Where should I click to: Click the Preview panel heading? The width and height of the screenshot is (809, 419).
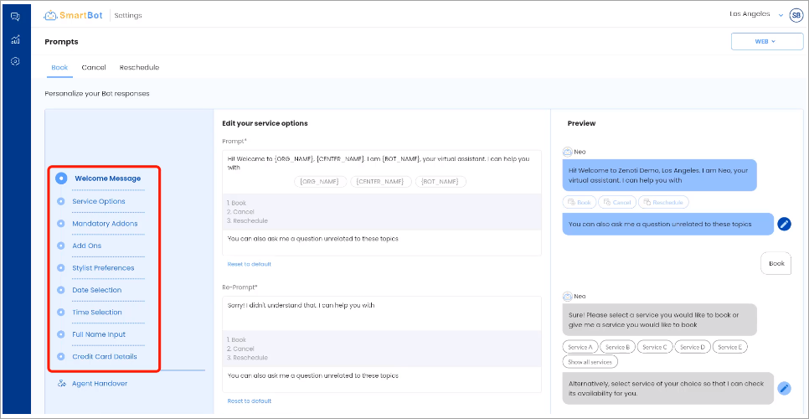pos(581,123)
